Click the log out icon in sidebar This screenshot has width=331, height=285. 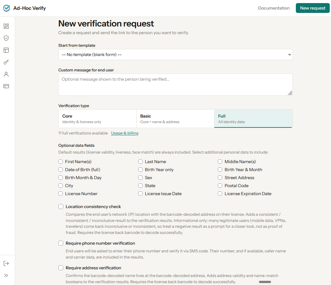6,263
